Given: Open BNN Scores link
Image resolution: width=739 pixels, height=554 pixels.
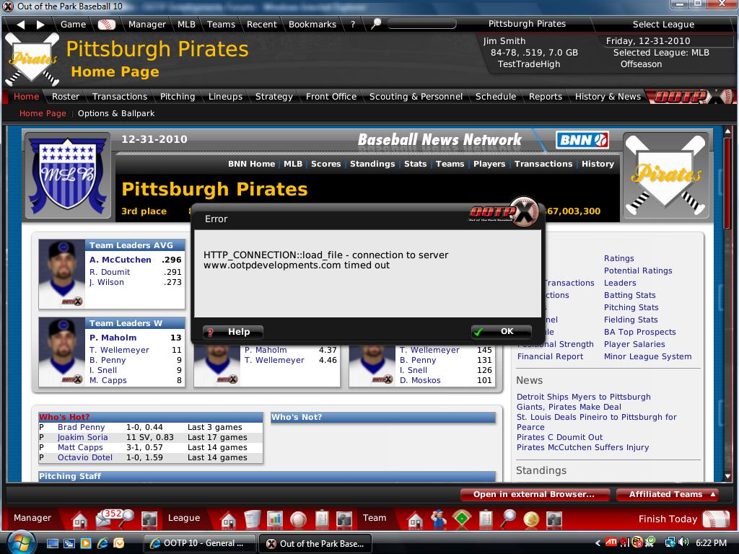Looking at the screenshot, I should tap(325, 164).
